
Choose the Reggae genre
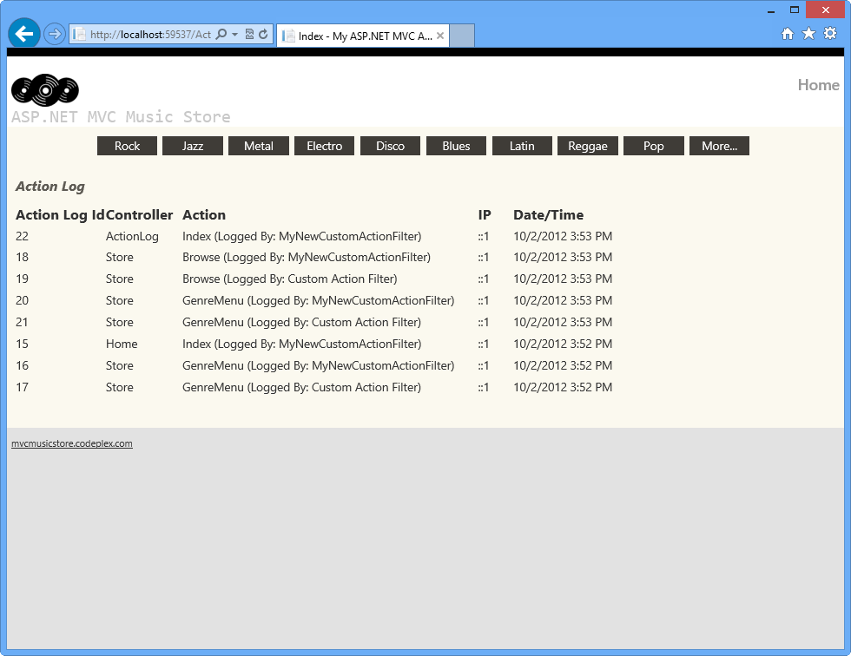point(588,146)
